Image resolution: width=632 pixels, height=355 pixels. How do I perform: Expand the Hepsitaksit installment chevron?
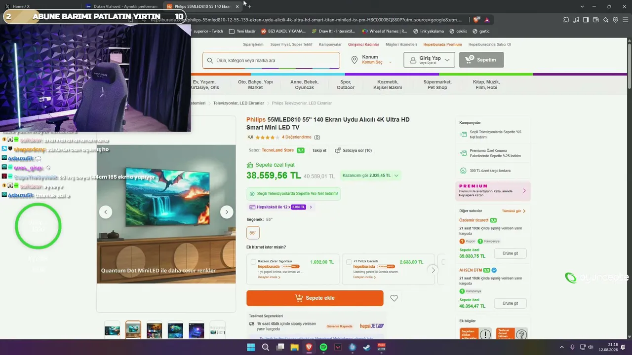311,207
